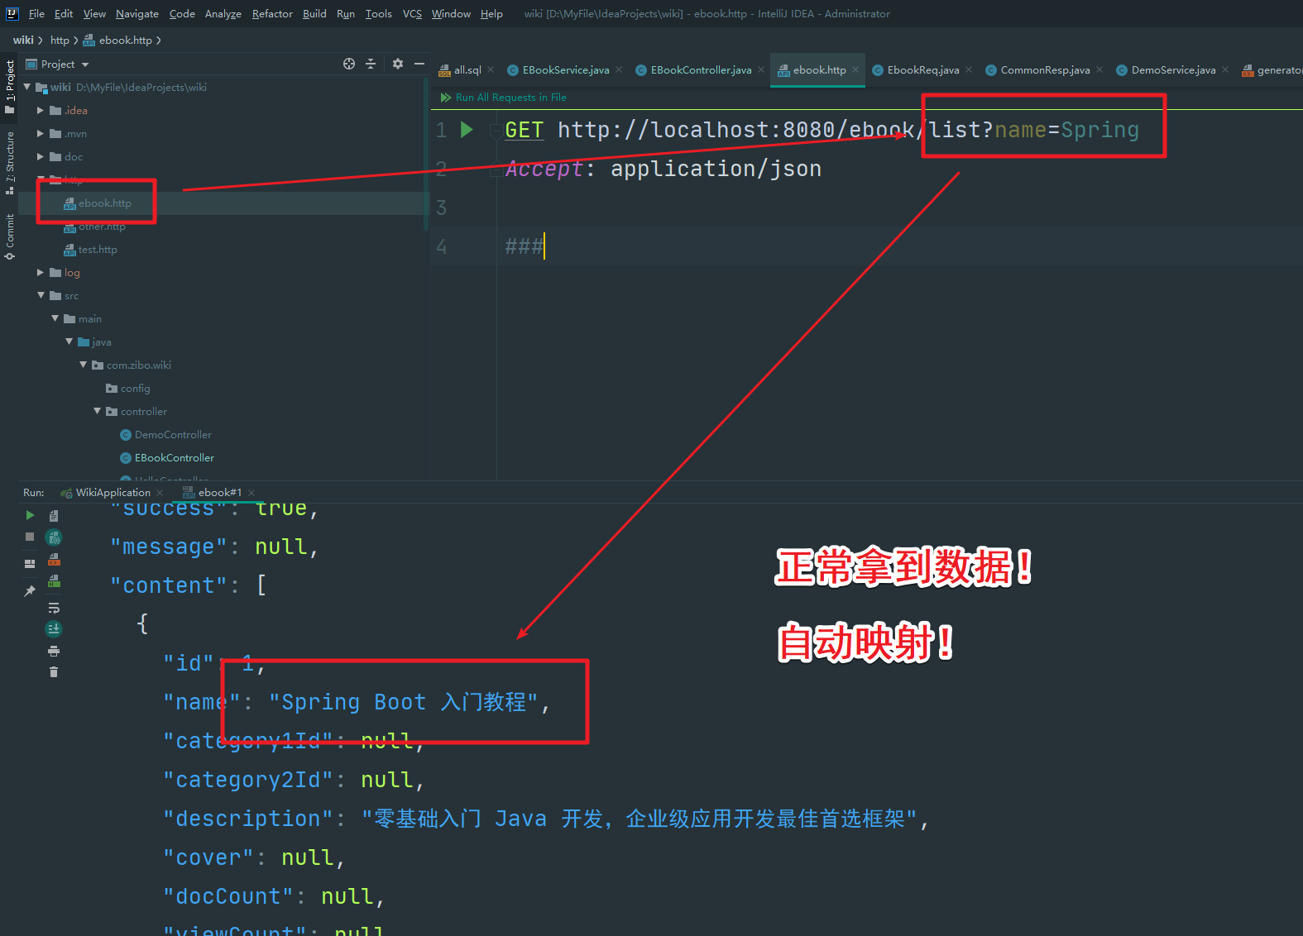Open the File menu

36,13
